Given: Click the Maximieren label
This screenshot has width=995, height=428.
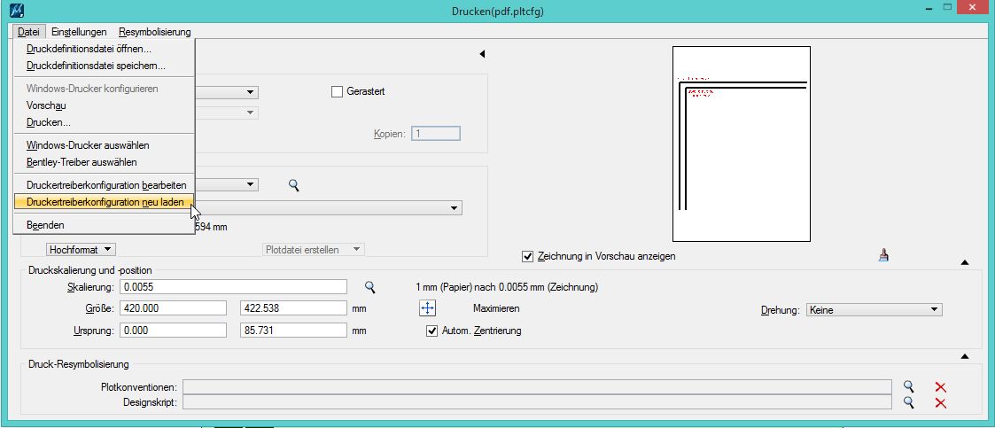Looking at the screenshot, I should pos(496,308).
